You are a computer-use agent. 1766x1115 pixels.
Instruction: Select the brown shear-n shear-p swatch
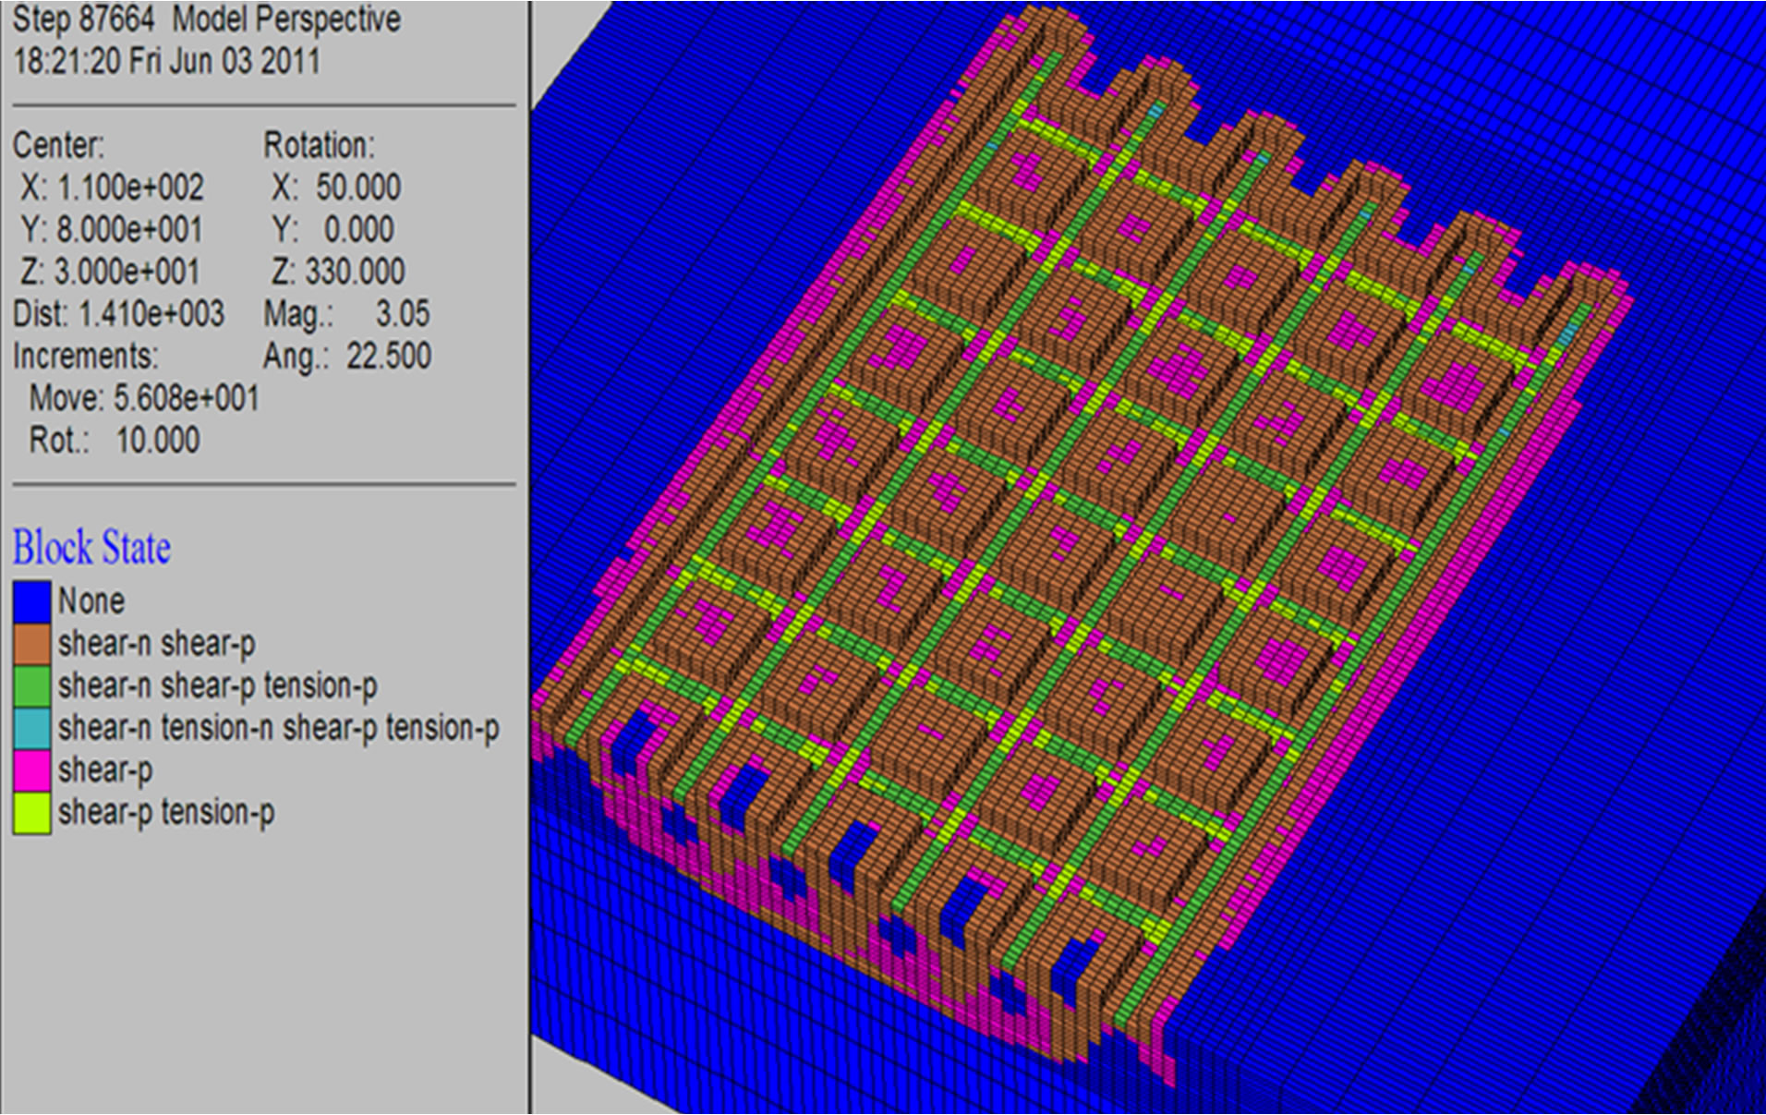[31, 644]
